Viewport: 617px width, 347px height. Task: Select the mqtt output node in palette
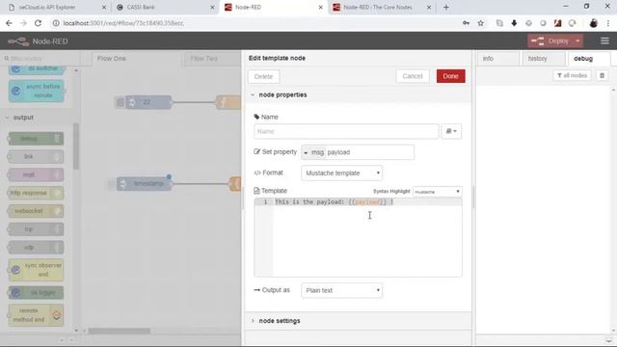click(36, 174)
